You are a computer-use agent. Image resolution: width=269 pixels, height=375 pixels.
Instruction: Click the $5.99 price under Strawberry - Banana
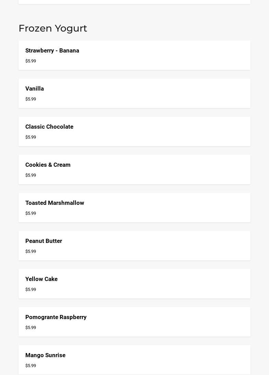30,61
